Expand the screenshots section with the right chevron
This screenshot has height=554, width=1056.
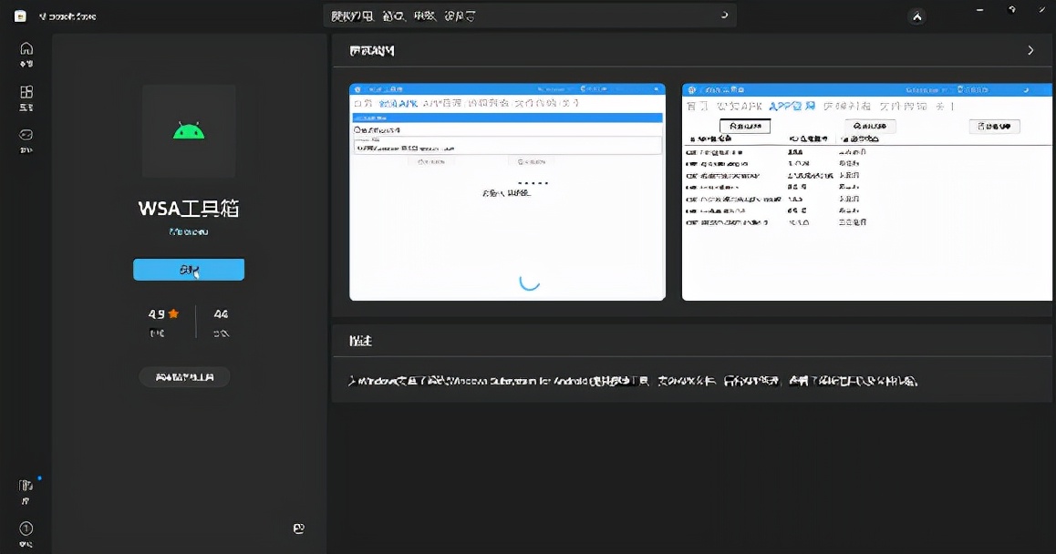point(1030,50)
